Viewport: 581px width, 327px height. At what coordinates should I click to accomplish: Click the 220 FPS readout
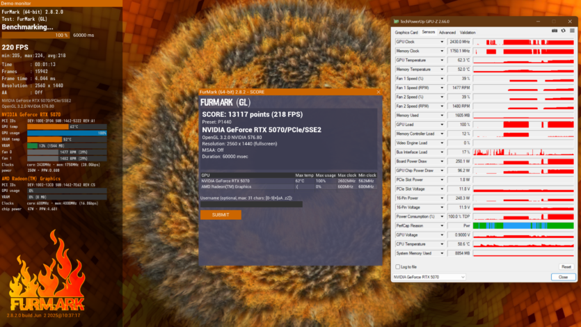15,47
